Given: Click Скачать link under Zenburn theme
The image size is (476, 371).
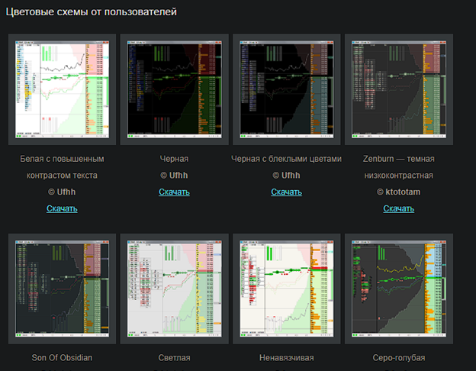Looking at the screenshot, I should [x=399, y=208].
